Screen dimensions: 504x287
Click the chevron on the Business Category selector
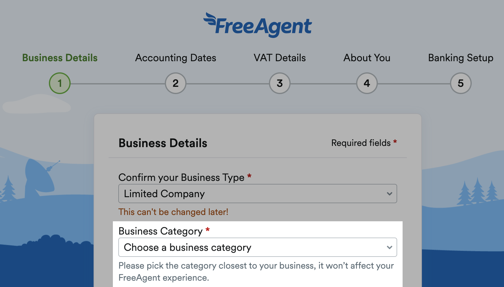[x=390, y=247]
